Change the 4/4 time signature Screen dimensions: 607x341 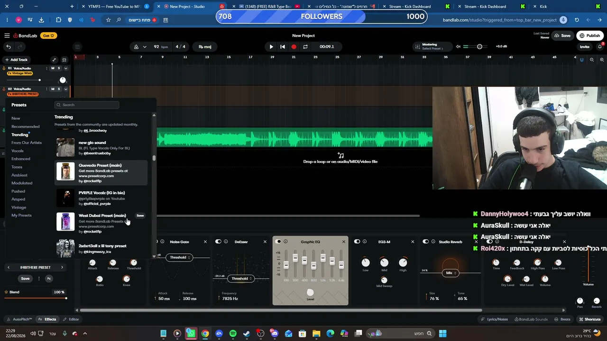(181, 46)
